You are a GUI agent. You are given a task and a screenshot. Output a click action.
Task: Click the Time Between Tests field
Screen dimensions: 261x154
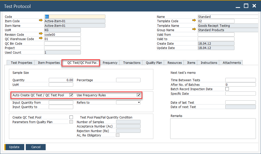240,80
